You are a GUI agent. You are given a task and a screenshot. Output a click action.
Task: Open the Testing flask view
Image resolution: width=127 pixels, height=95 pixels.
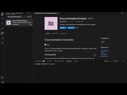point(2,38)
